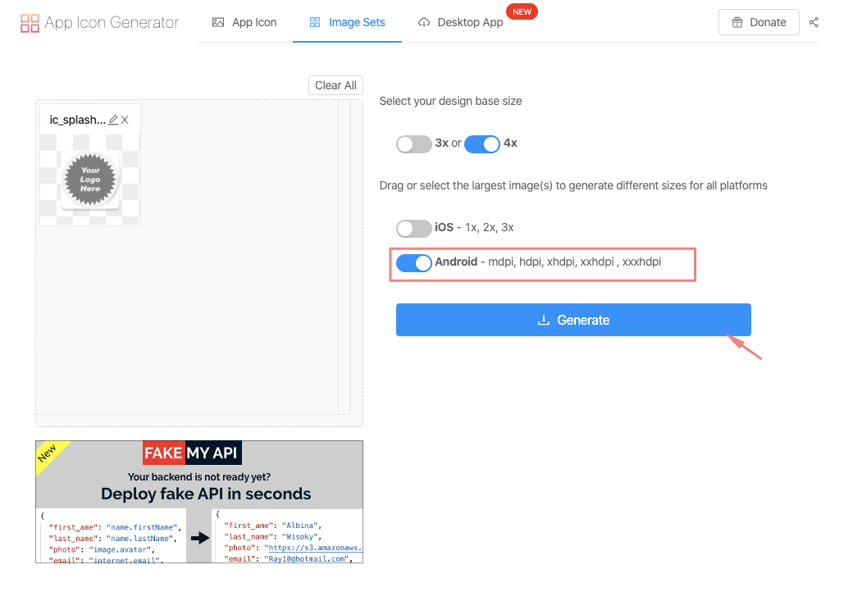Remove ic_splash image with X icon
The height and width of the screenshot is (601, 862).
coord(125,120)
